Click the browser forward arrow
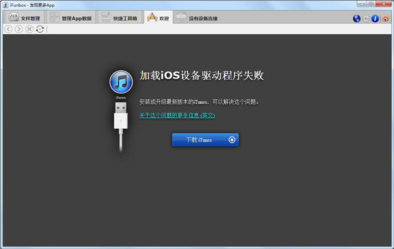The image size is (394, 249). (19, 29)
